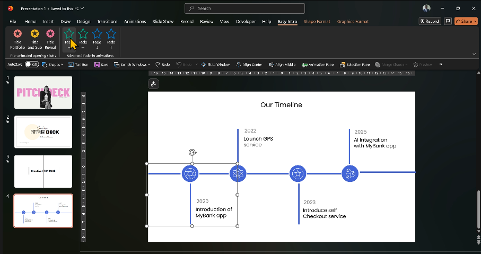Click the Record button
Image resolution: width=481 pixels, height=254 pixels.
pos(430,21)
